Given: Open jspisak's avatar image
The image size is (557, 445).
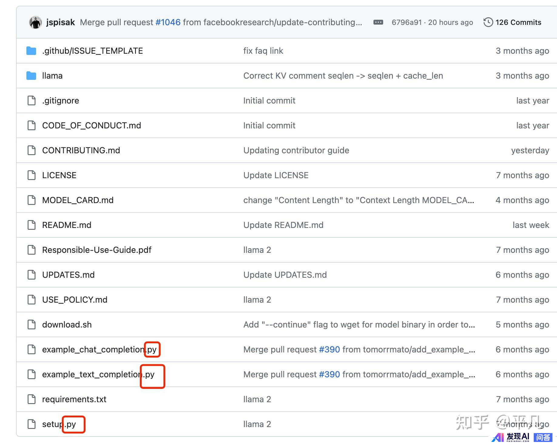Looking at the screenshot, I should (x=35, y=22).
